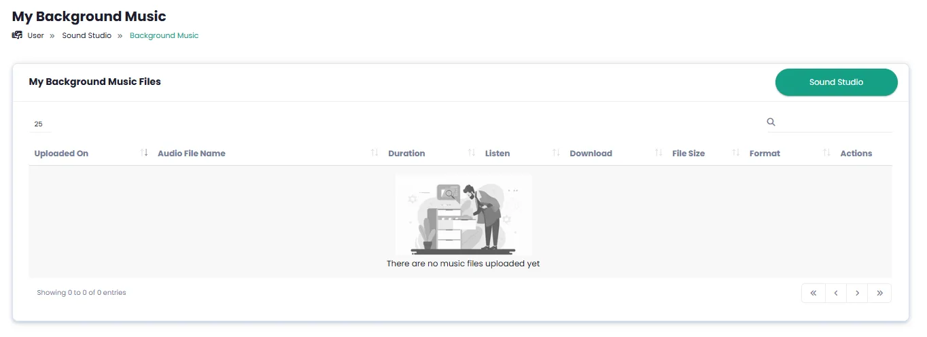This screenshot has width=927, height=337.
Task: Open Sound Studio breadcrumb link
Action: (x=87, y=35)
